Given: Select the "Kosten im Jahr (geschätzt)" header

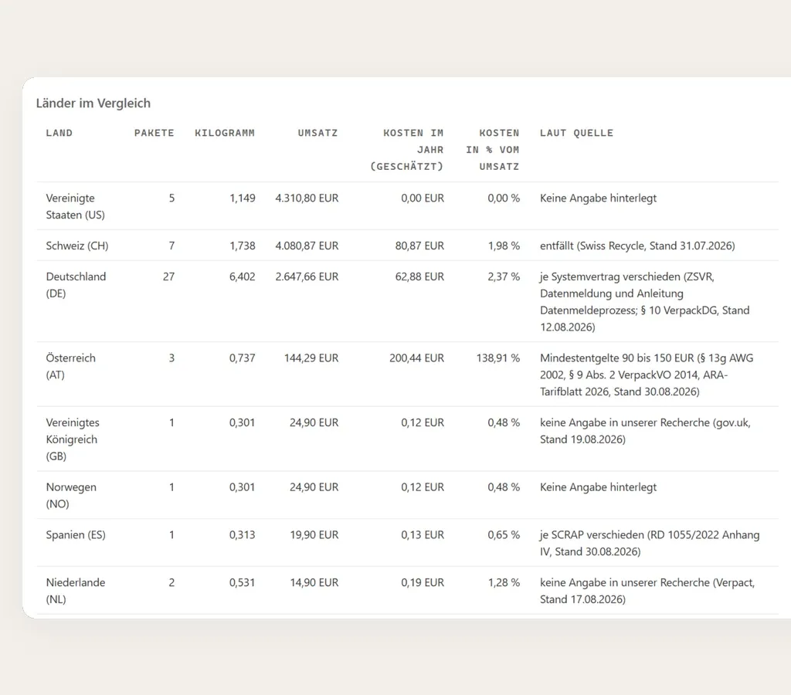Looking at the screenshot, I should pyautogui.click(x=406, y=150).
